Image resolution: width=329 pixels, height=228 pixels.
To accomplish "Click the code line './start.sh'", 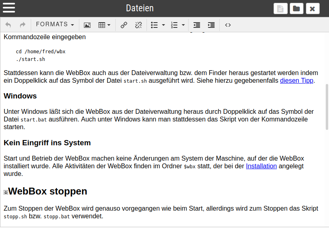I will (x=30, y=59).
